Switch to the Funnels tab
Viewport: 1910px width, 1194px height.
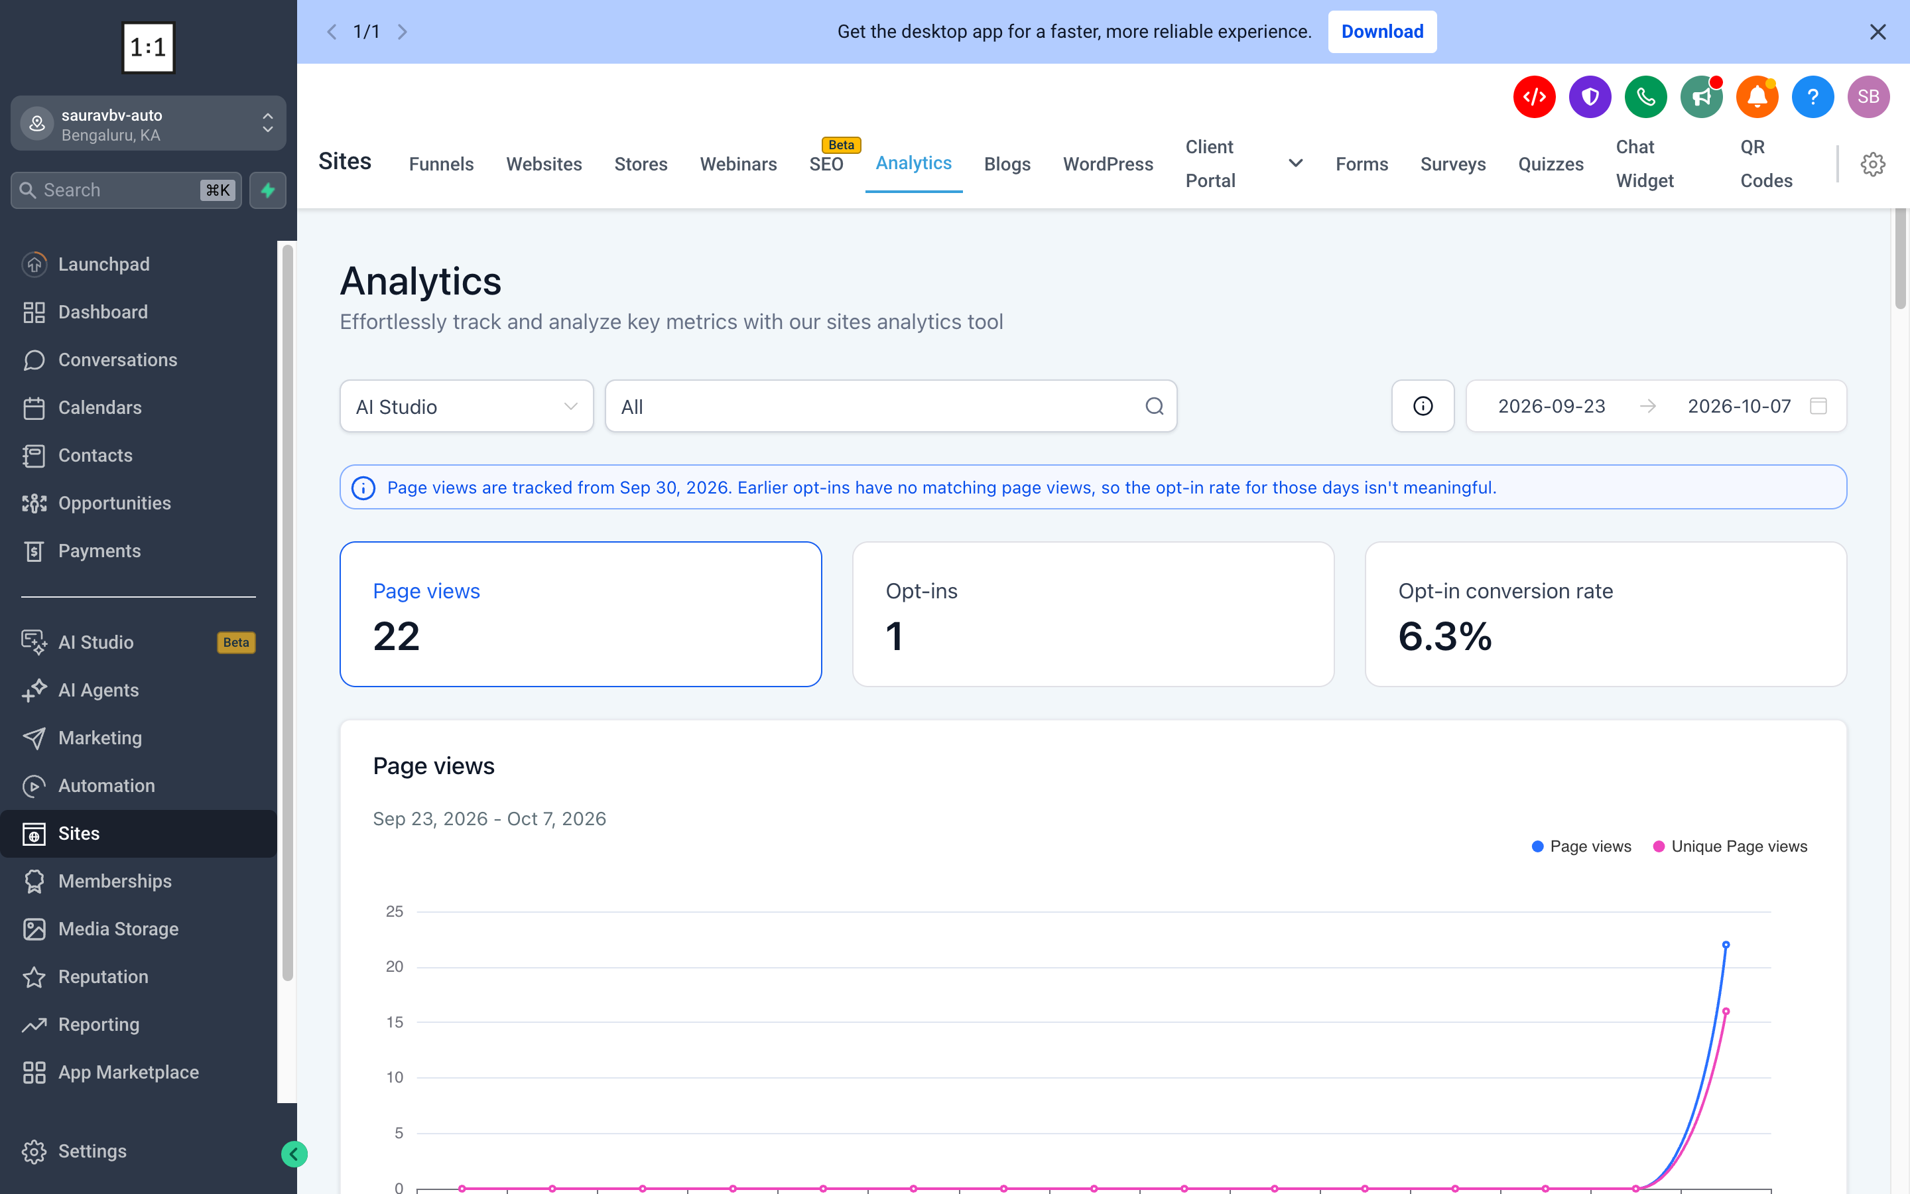441,165
